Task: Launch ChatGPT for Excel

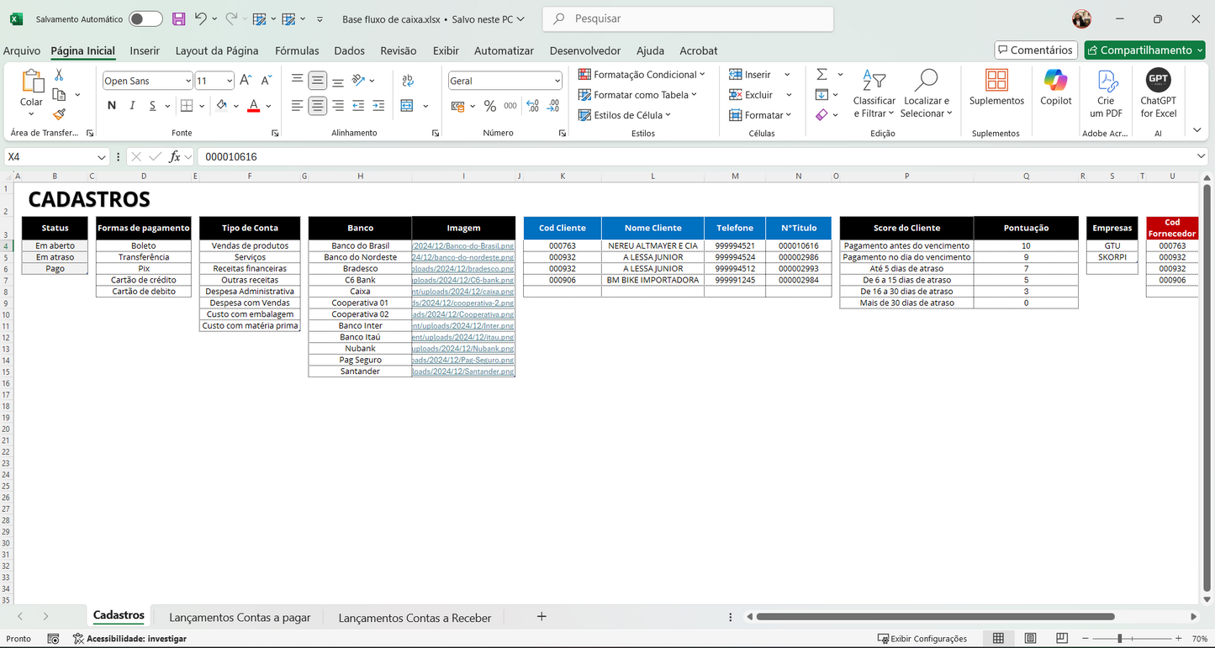Action: click(x=1158, y=91)
